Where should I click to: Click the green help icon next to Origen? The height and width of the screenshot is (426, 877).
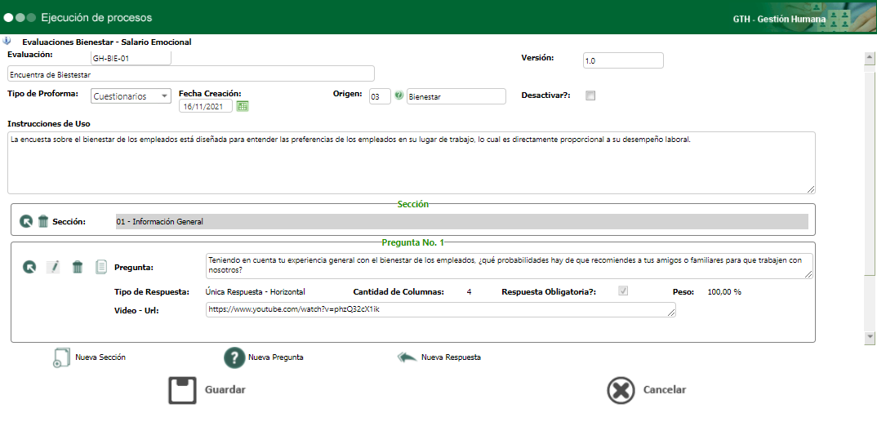click(398, 96)
